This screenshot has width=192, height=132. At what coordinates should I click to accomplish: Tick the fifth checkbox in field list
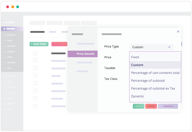coord(35,83)
